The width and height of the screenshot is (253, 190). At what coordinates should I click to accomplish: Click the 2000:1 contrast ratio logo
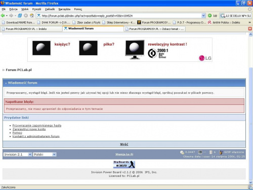[158, 53]
